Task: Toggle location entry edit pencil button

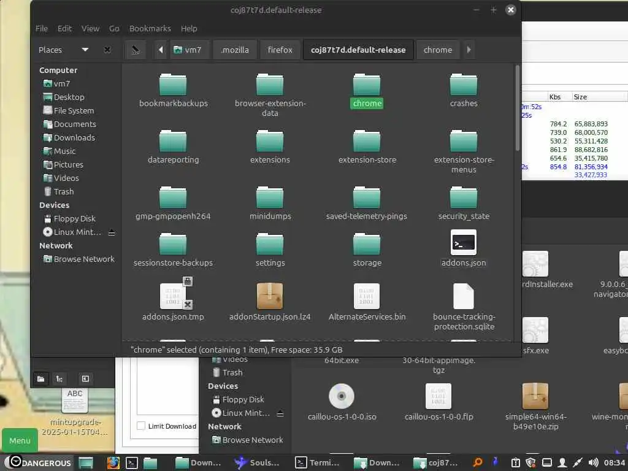Action: (136, 50)
